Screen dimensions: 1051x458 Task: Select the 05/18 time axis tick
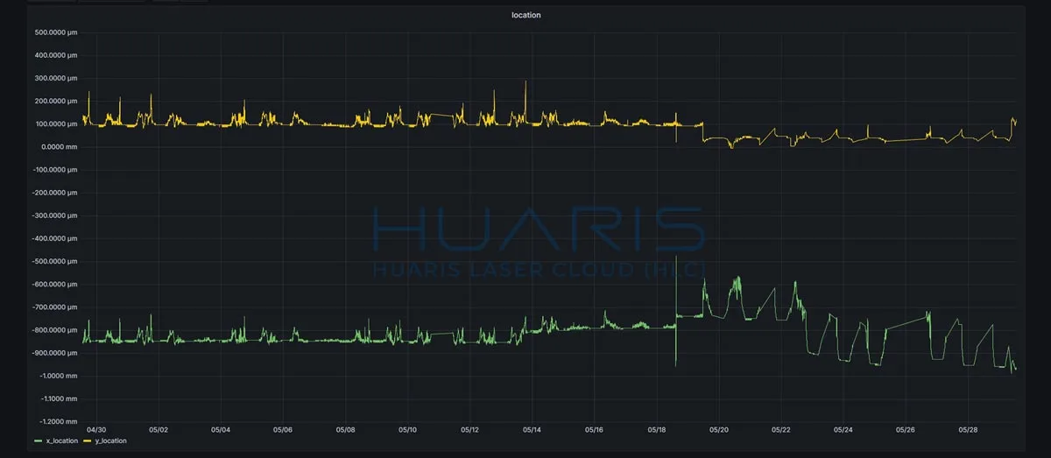click(x=656, y=430)
